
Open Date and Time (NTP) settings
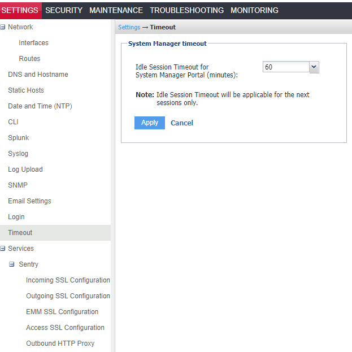(x=40, y=106)
